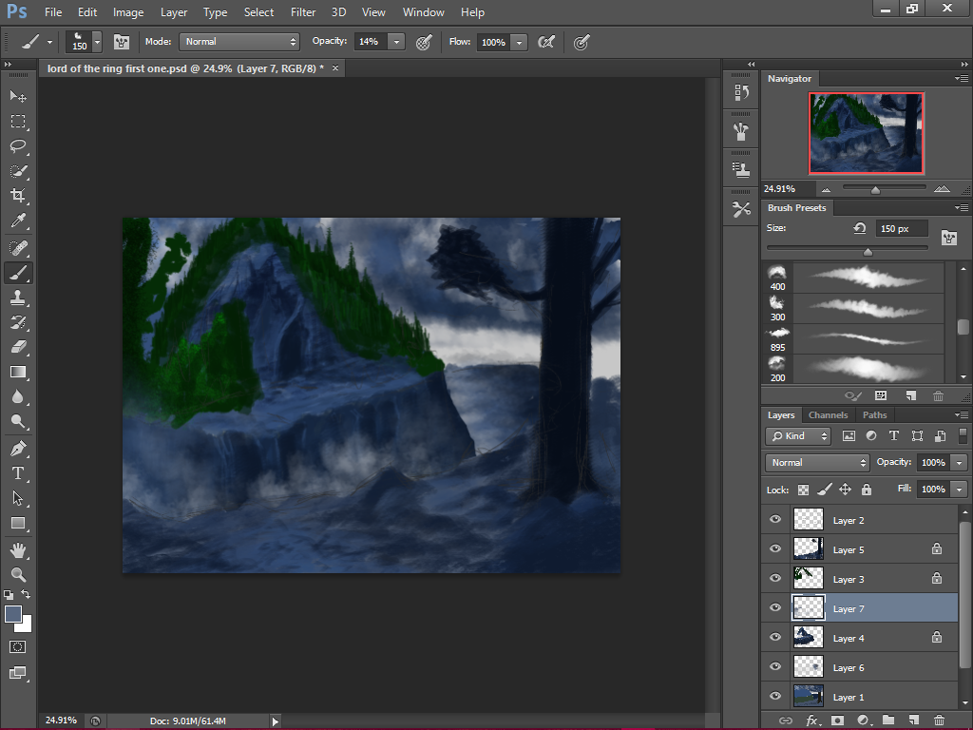Select the Lasso tool
The width and height of the screenshot is (973, 730).
click(18, 145)
